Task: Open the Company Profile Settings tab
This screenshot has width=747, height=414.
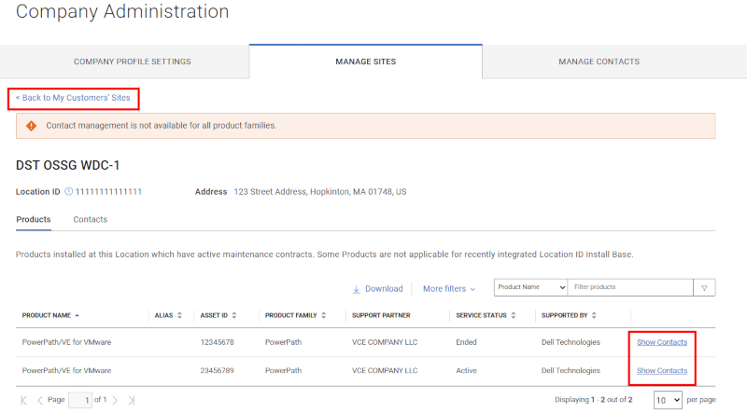Action: pyautogui.click(x=132, y=62)
